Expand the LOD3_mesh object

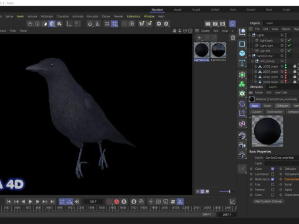point(256,82)
